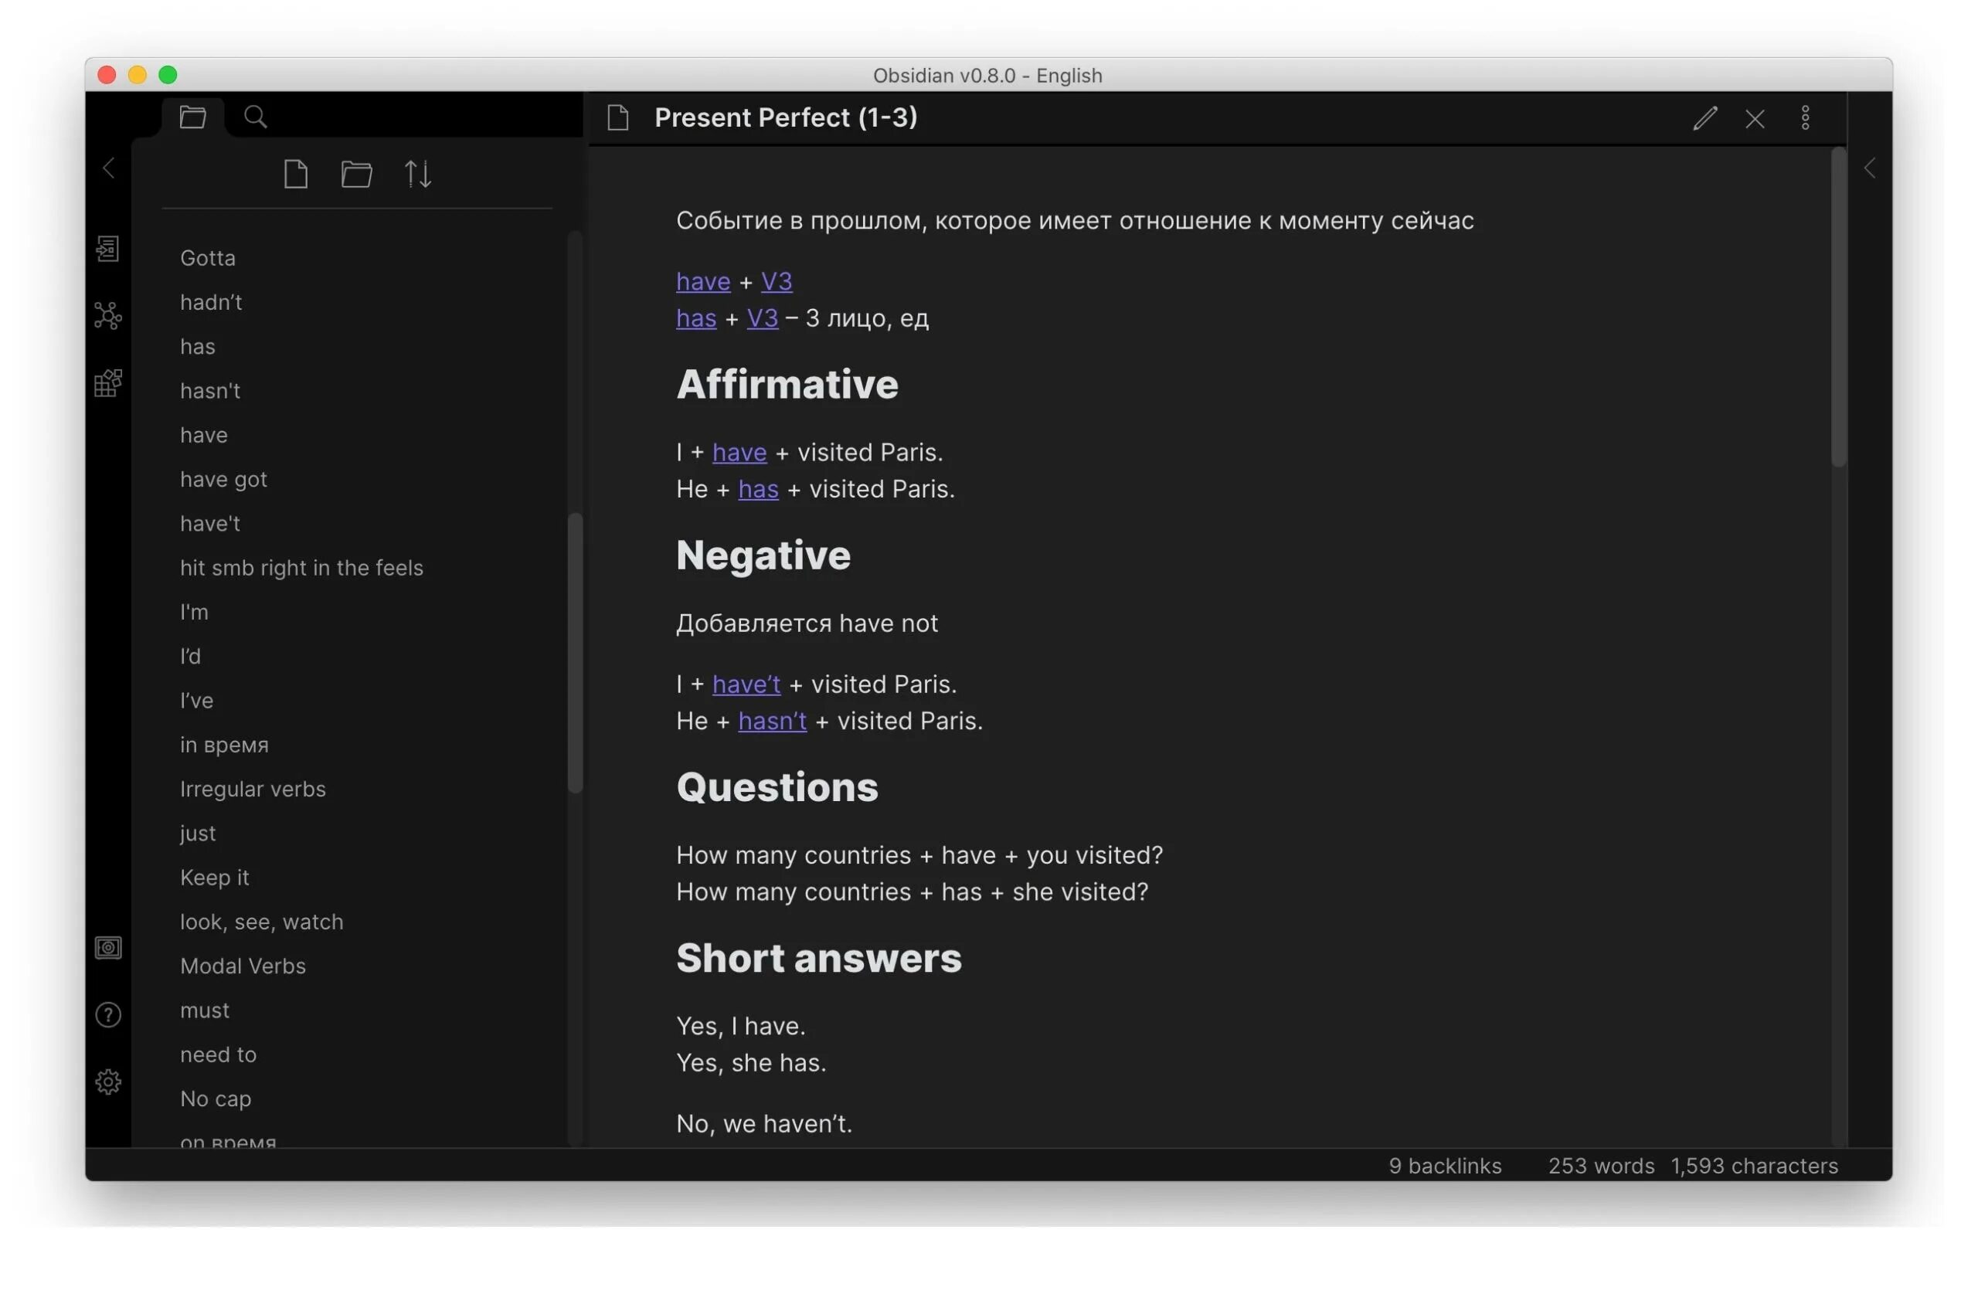Follow the V3 link in the first line
The image size is (1978, 1294).
777,282
